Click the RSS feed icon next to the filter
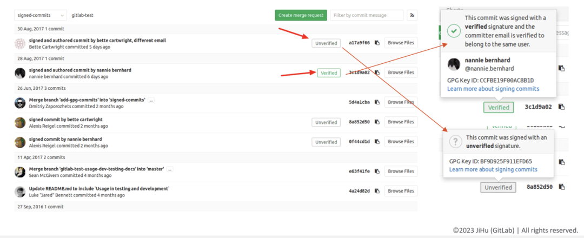This screenshot has height=238, width=584. point(412,15)
